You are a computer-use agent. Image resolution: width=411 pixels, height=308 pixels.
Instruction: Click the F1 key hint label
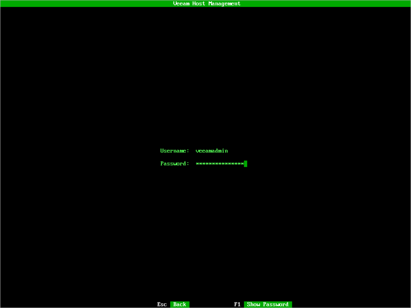click(x=237, y=304)
